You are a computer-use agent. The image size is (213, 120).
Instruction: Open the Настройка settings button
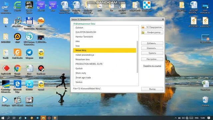coord(152,59)
